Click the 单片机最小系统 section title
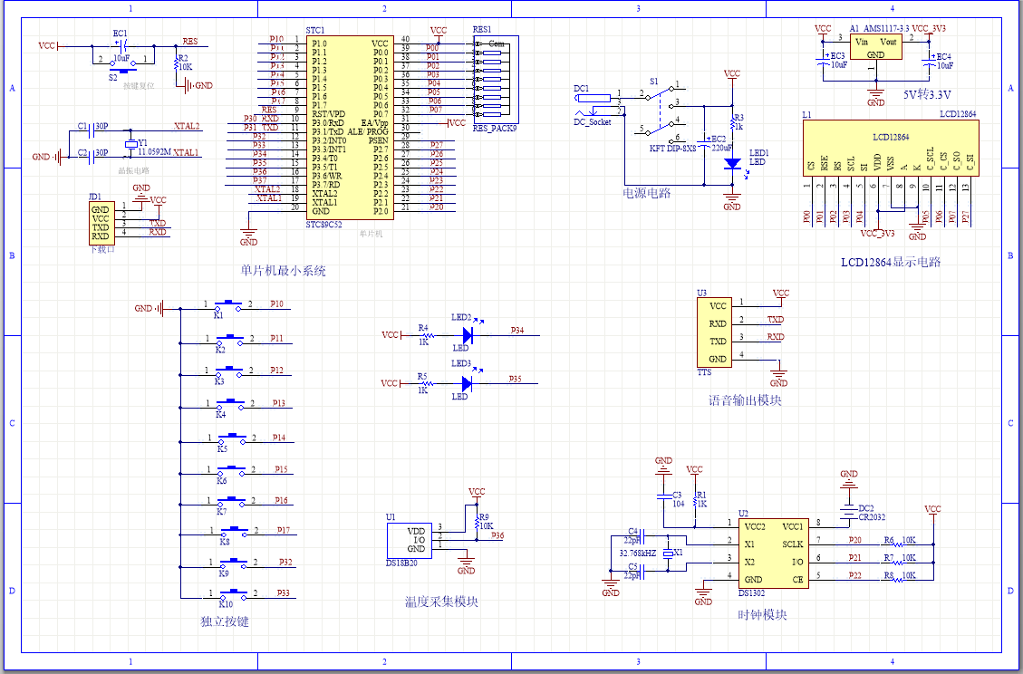The height and width of the screenshot is (674, 1023). [284, 270]
